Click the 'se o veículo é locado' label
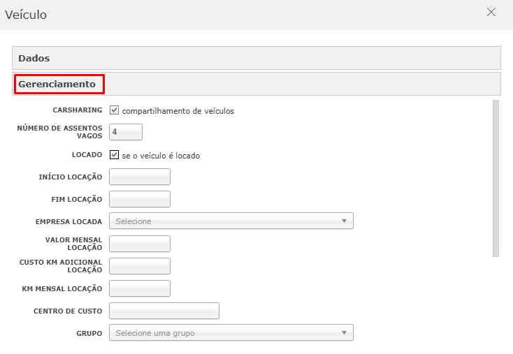The image size is (513, 354). click(161, 156)
